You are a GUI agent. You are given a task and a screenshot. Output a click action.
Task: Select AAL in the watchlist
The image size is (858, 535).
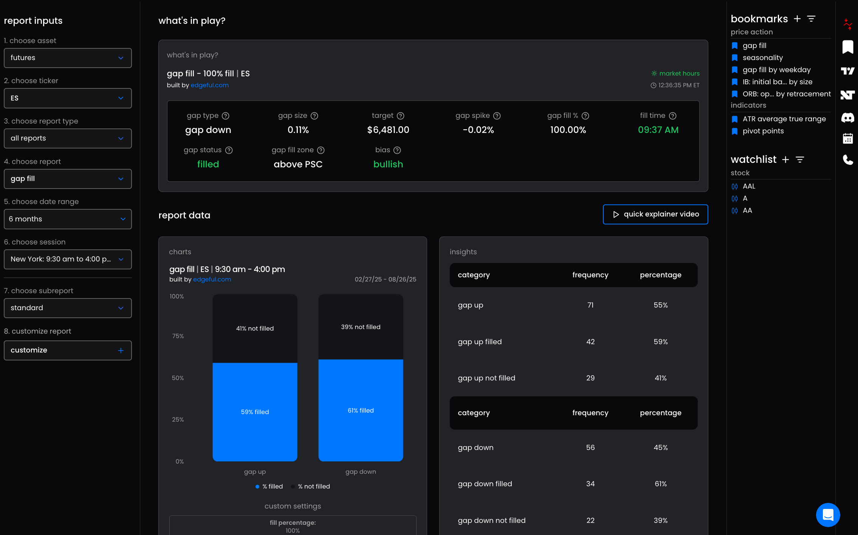tap(749, 186)
